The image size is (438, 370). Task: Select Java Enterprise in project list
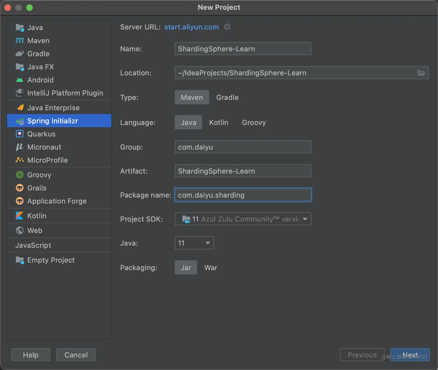pos(59,108)
